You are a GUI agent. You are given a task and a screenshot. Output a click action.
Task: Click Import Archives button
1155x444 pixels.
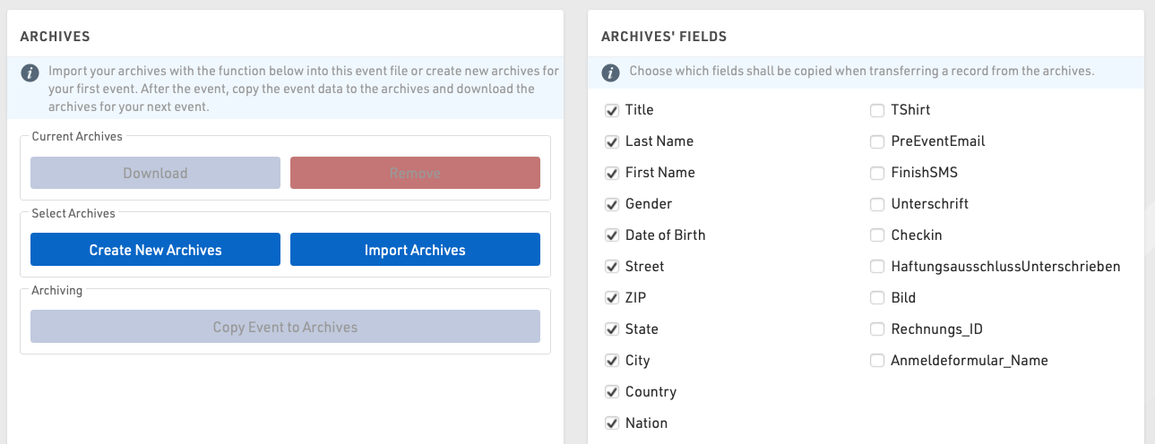tap(415, 250)
